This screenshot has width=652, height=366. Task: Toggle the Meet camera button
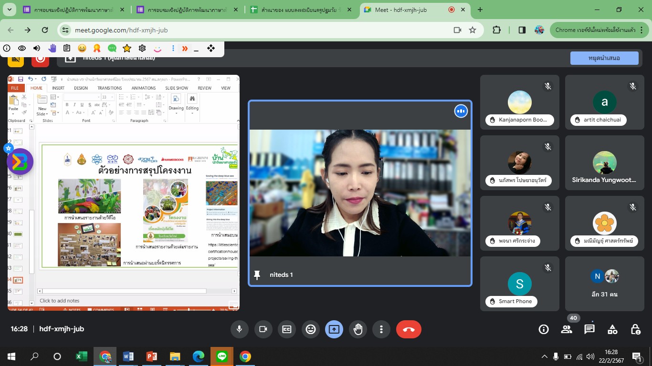click(263, 329)
